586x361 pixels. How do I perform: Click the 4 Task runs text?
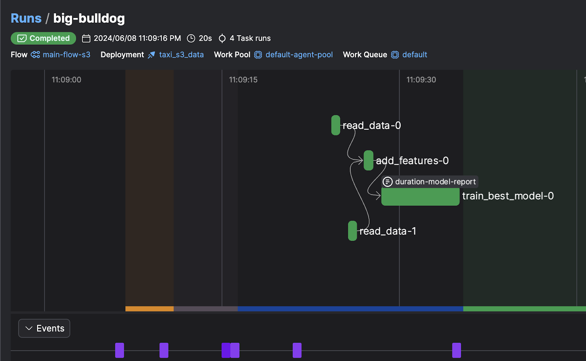pos(250,38)
